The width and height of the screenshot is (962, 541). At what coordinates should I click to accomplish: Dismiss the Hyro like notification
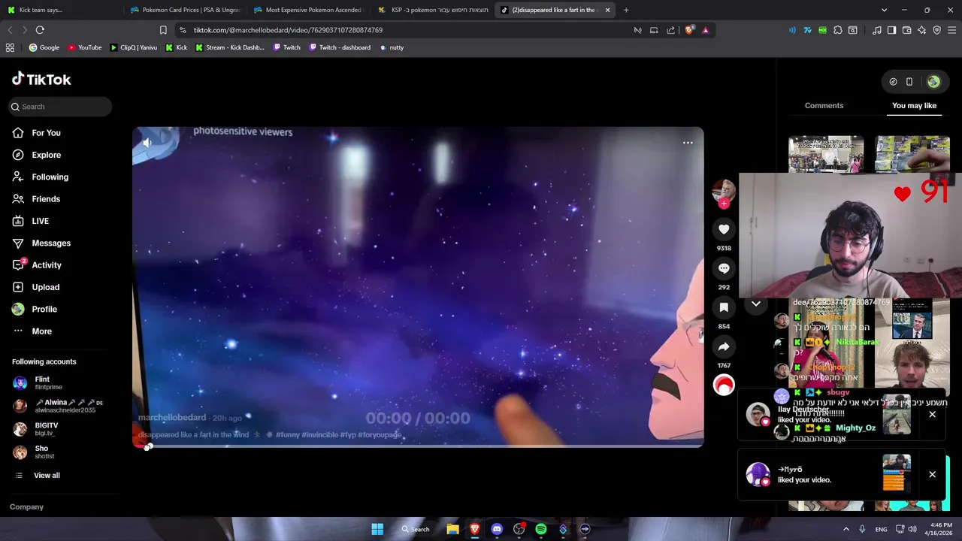[x=932, y=475]
